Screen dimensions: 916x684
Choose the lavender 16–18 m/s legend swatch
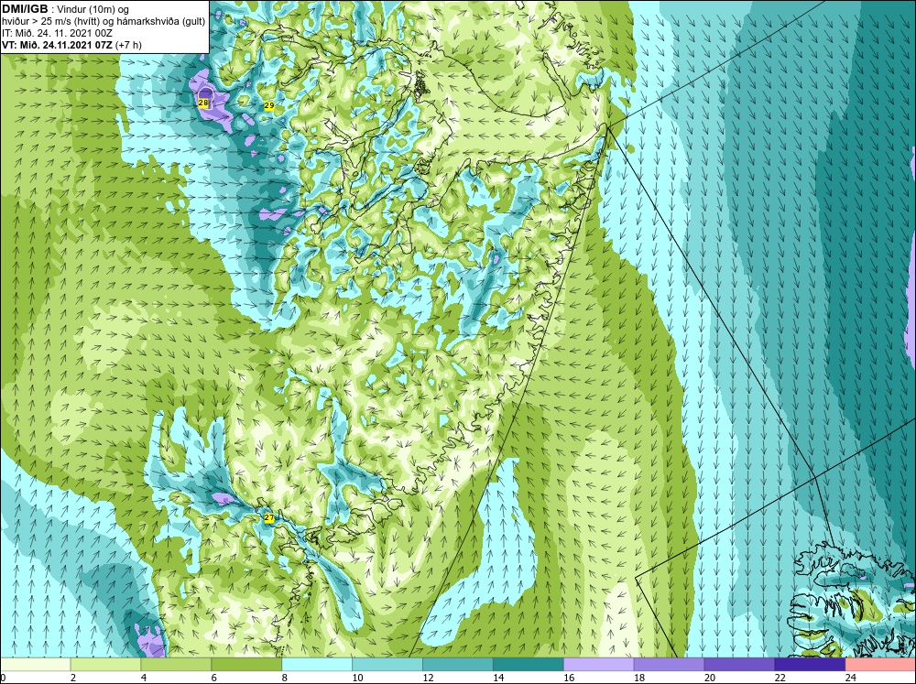(598, 664)
